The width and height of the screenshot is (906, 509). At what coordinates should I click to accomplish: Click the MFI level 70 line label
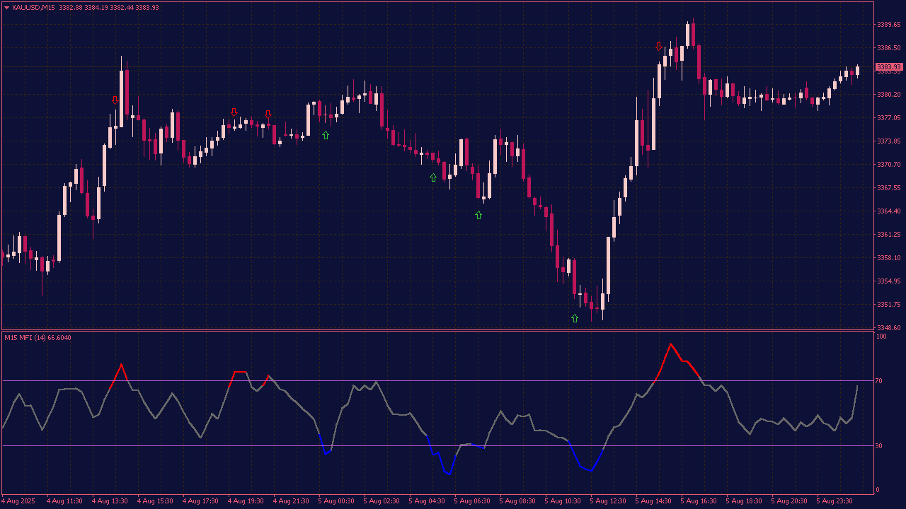[881, 381]
